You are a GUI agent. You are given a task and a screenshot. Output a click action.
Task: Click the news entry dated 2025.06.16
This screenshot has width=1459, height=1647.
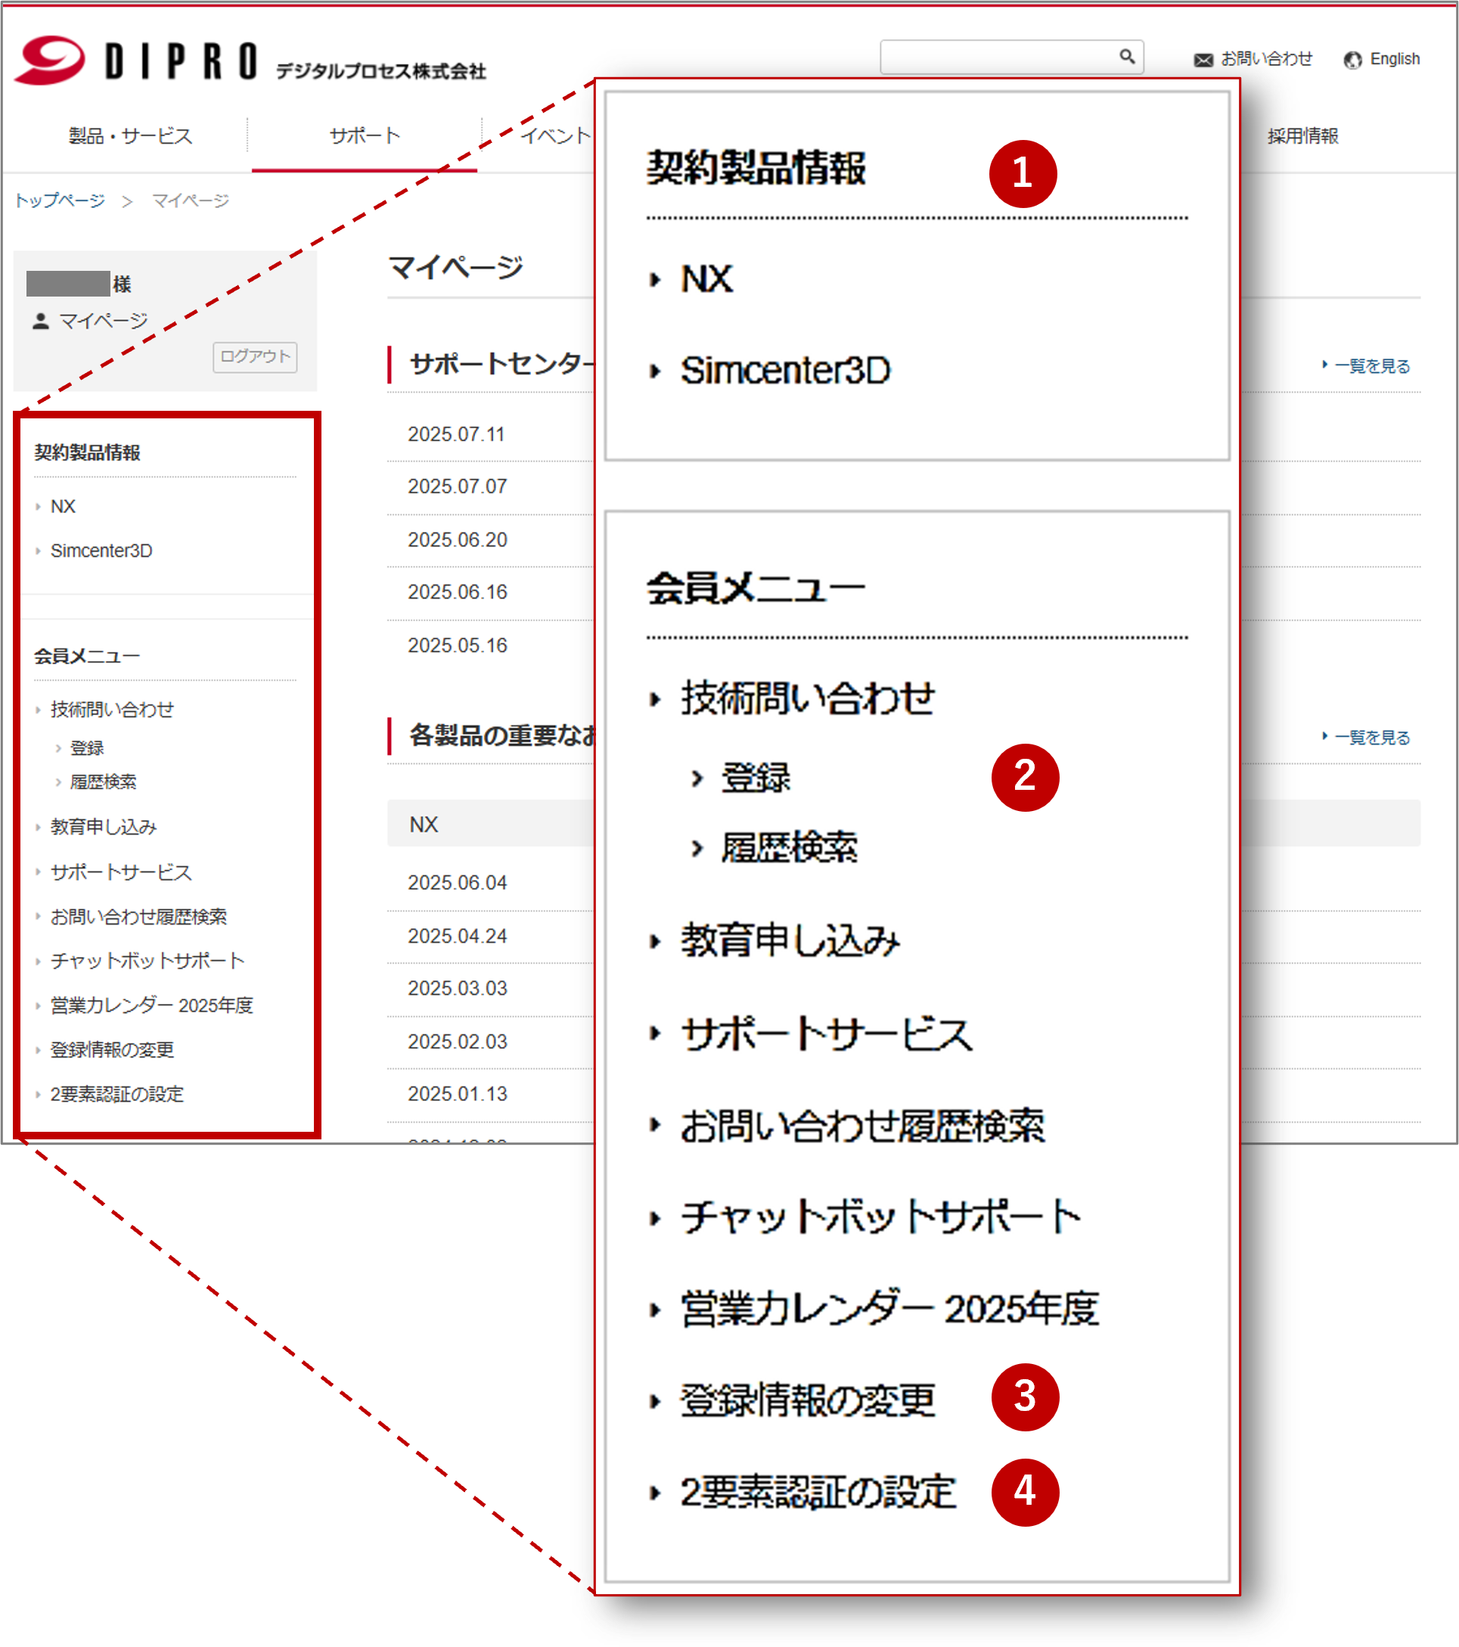pos(458,592)
